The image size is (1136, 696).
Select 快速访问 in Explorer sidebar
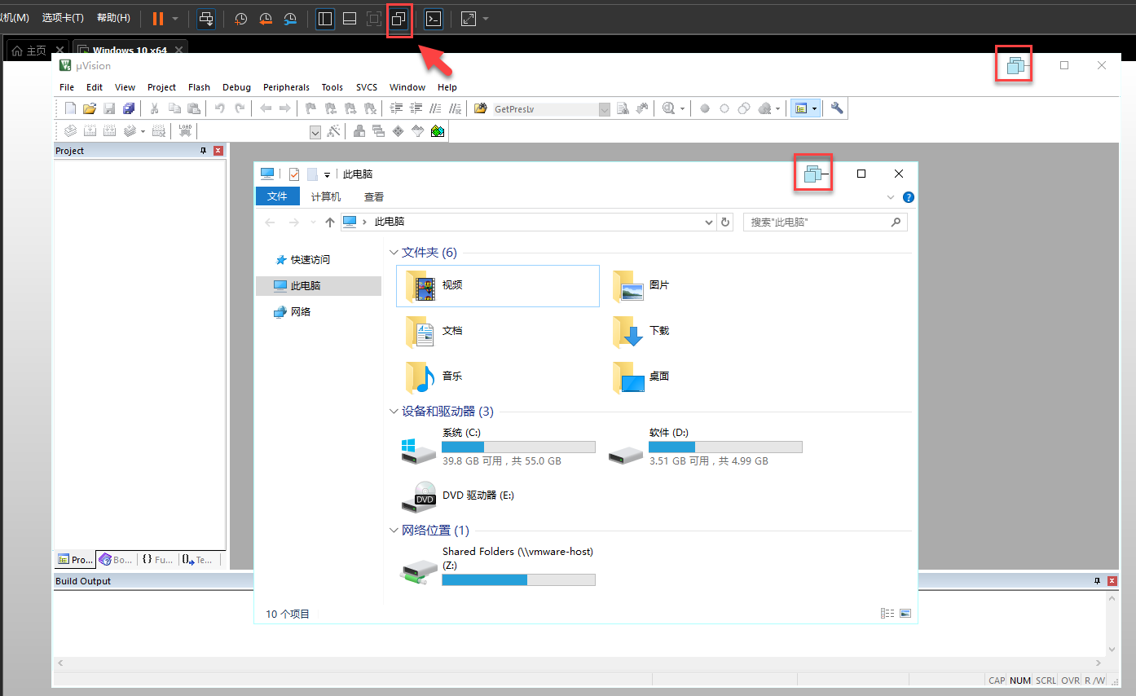point(310,259)
